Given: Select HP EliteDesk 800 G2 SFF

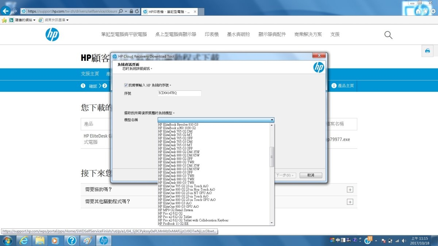Looking at the screenshot, I should (x=175, y=159).
